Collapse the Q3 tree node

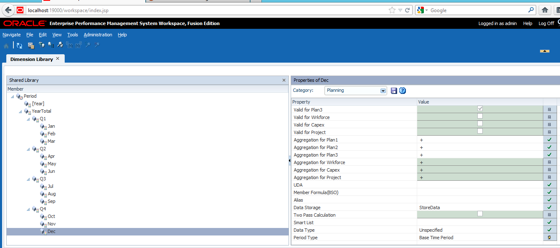click(x=28, y=179)
